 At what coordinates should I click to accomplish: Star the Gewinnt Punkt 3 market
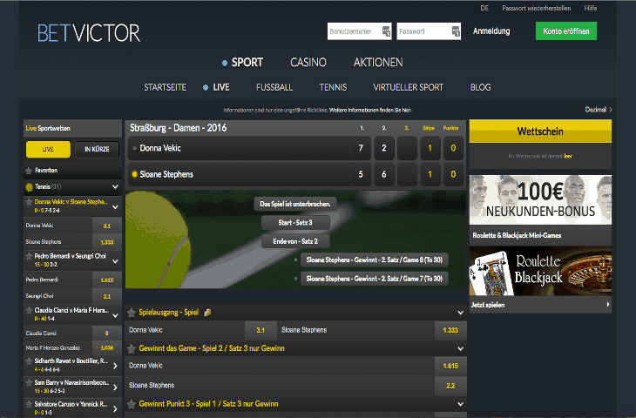pos(132,404)
